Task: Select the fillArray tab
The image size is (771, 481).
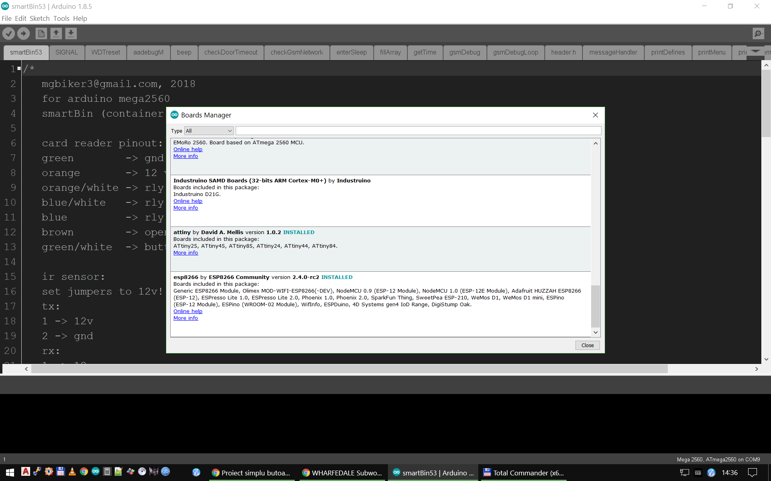Action: point(390,53)
